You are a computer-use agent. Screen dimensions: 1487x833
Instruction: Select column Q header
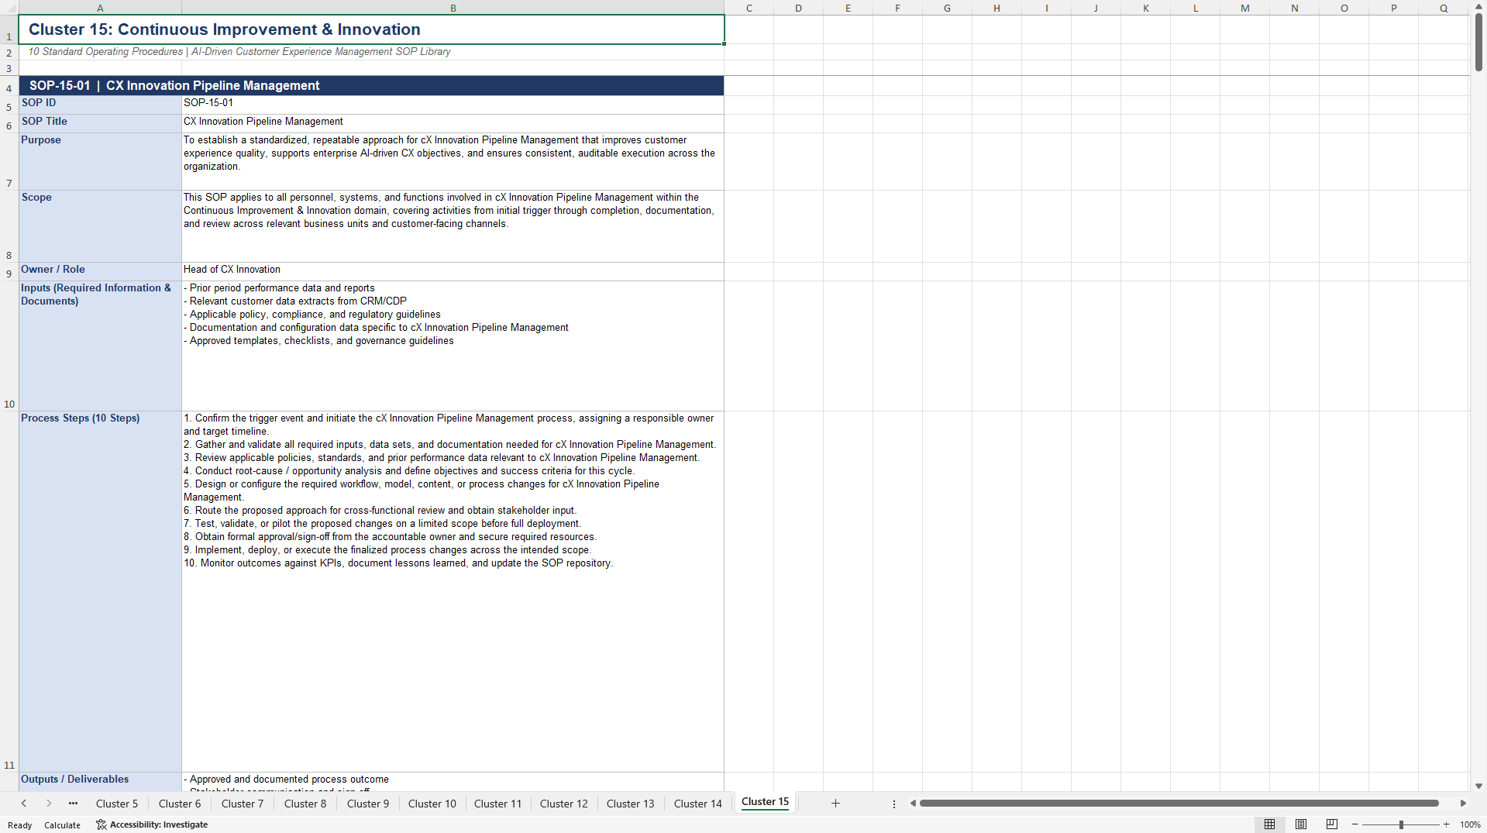(x=1443, y=8)
